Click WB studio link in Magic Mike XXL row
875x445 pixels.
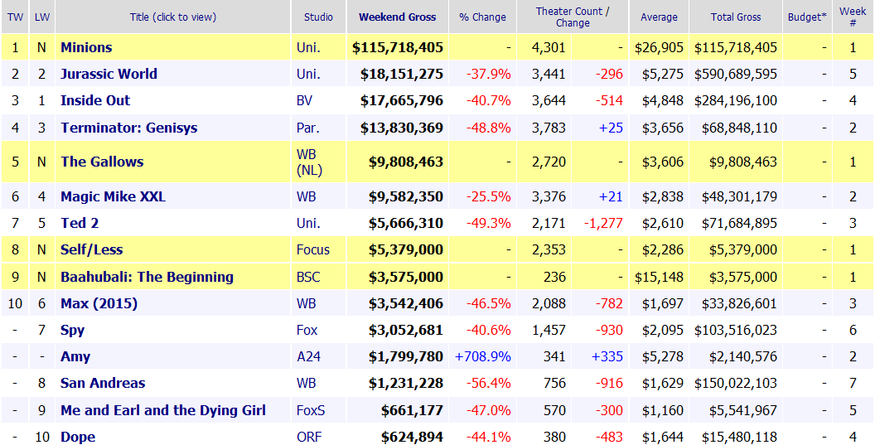click(307, 196)
